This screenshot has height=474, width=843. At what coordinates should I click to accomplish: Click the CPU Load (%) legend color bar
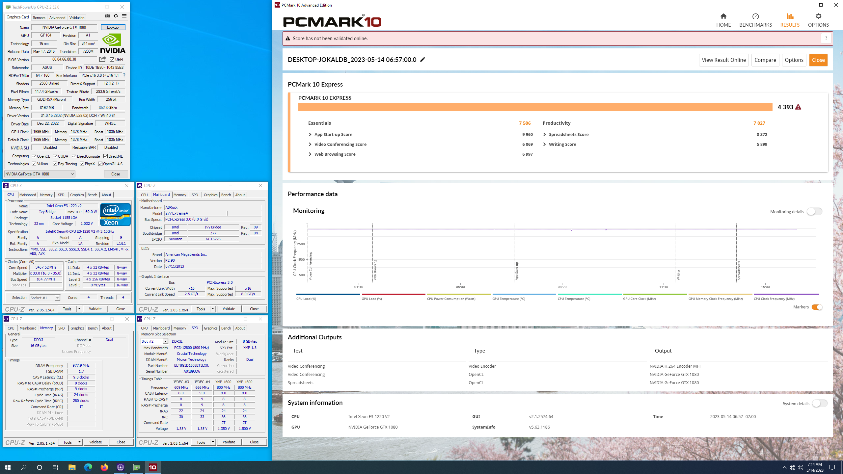coord(328,295)
